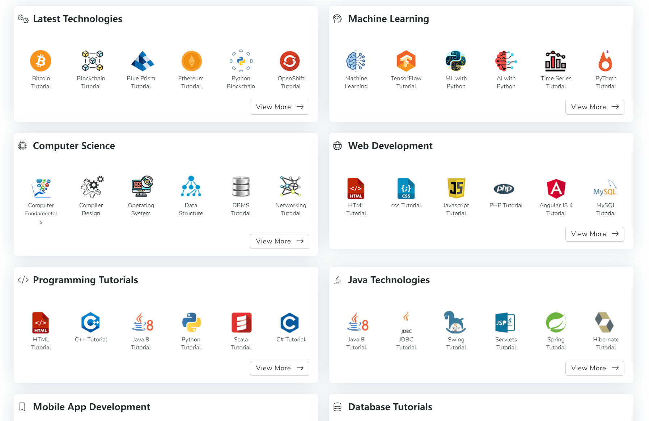
Task: Open the MySQL Tutorial link text
Action: pyautogui.click(x=606, y=209)
